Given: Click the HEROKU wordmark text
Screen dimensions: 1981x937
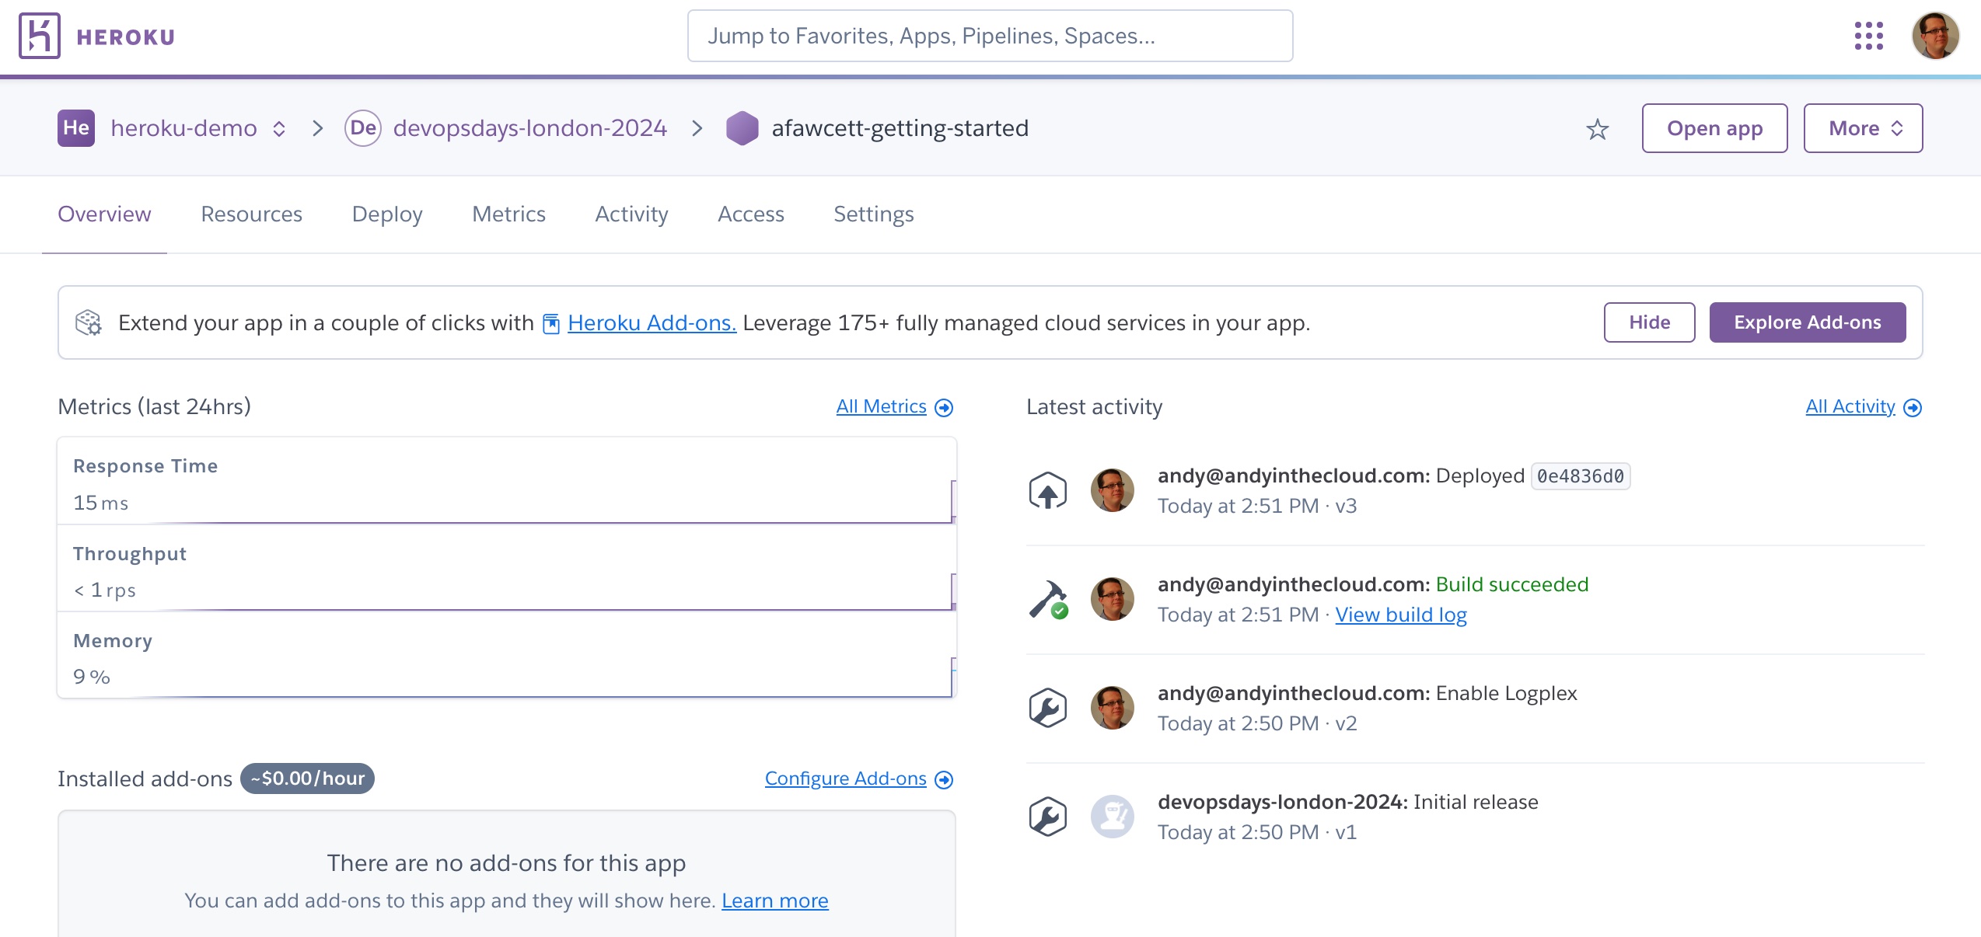Looking at the screenshot, I should tap(126, 37).
